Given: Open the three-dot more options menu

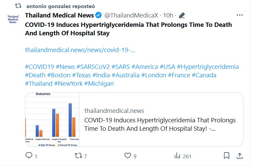Looking at the screenshot, I should click(x=240, y=15).
